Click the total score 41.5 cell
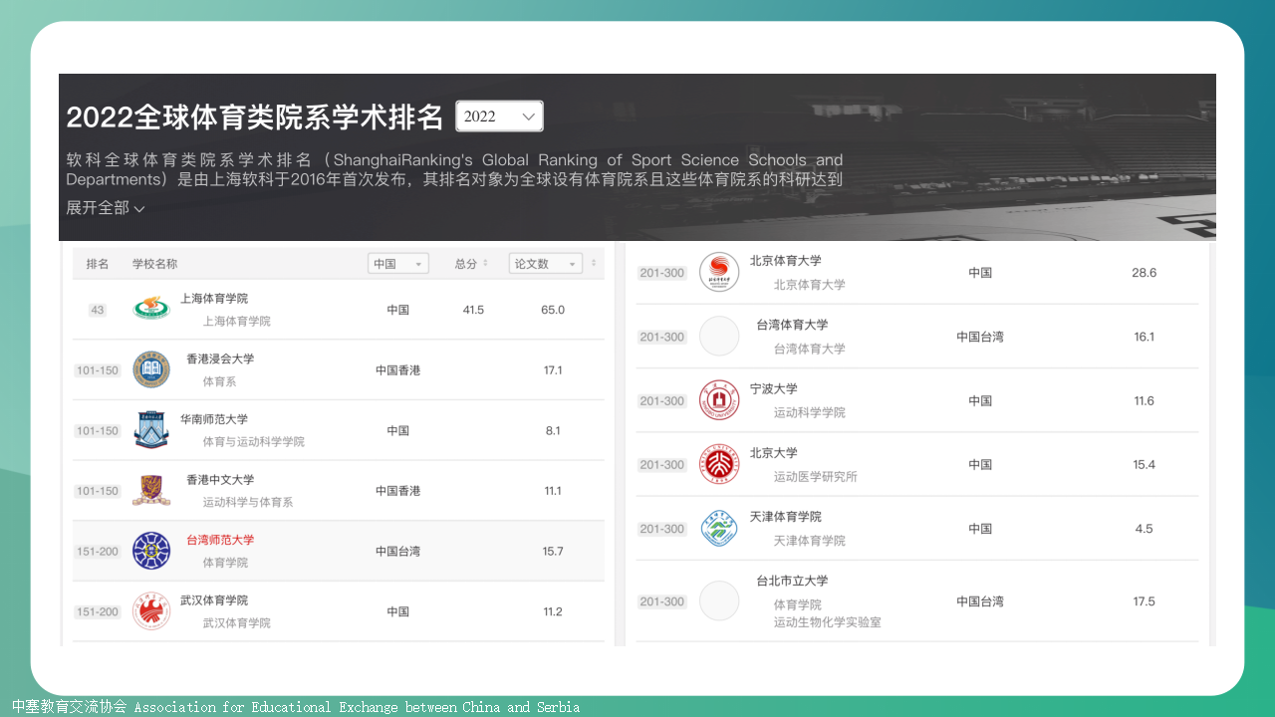The image size is (1275, 717). [x=473, y=310]
